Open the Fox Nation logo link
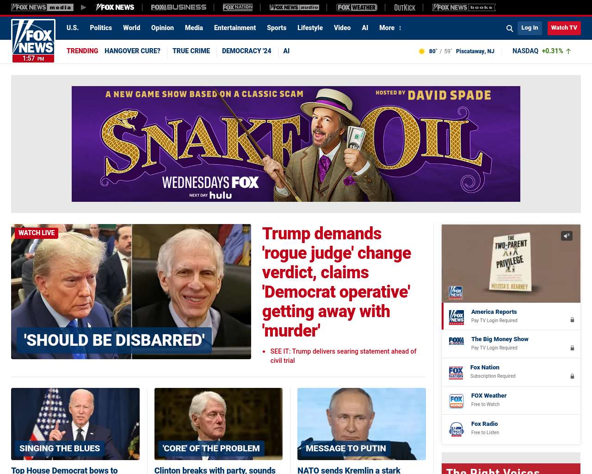The height and width of the screenshot is (474, 592). click(238, 7)
